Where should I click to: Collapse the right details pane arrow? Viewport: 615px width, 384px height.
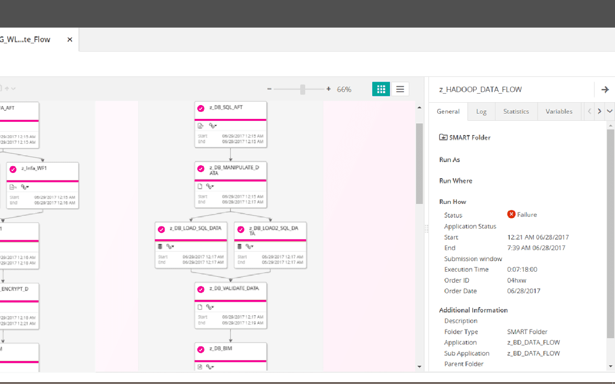tap(605, 89)
